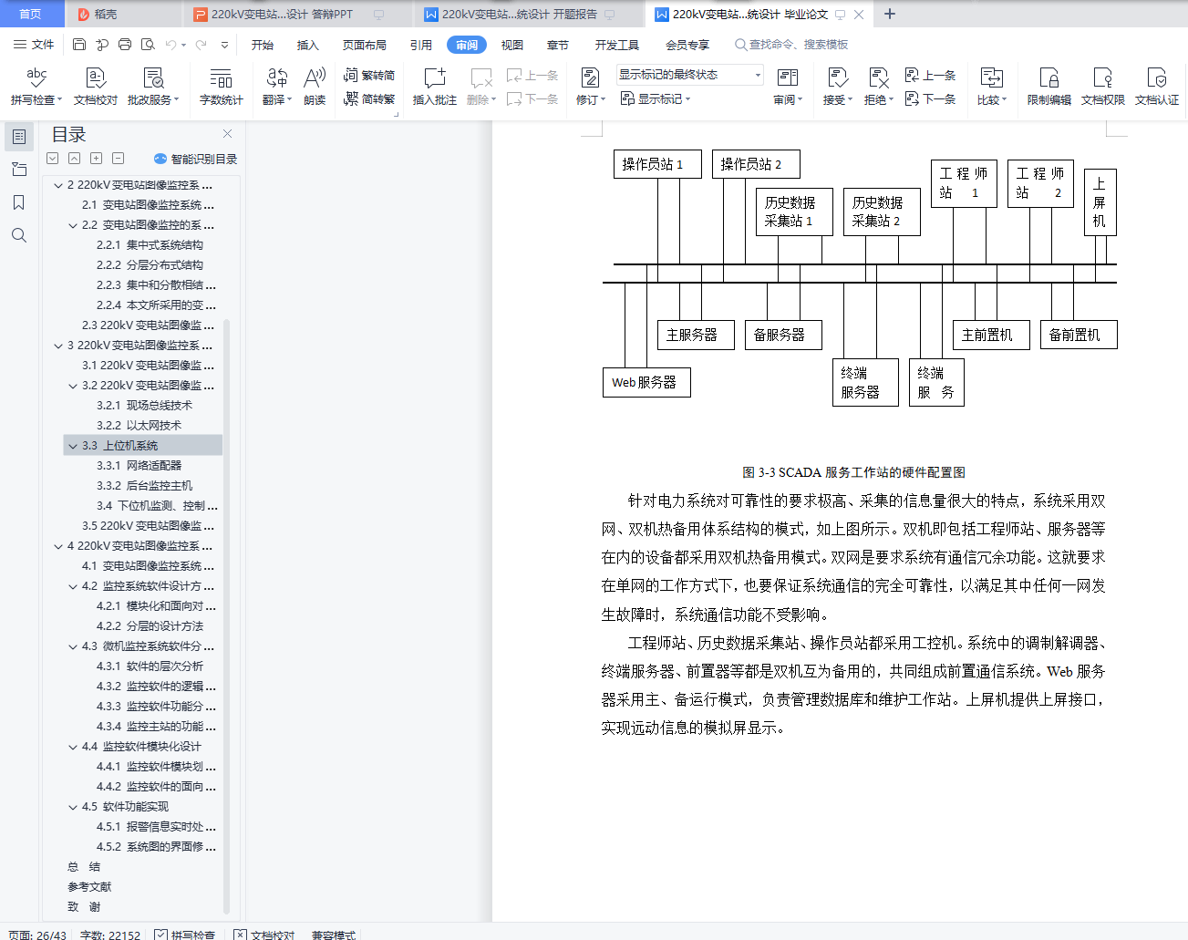
Task: Jump to heading 3.3.2 后台监控主机
Action: point(144,486)
